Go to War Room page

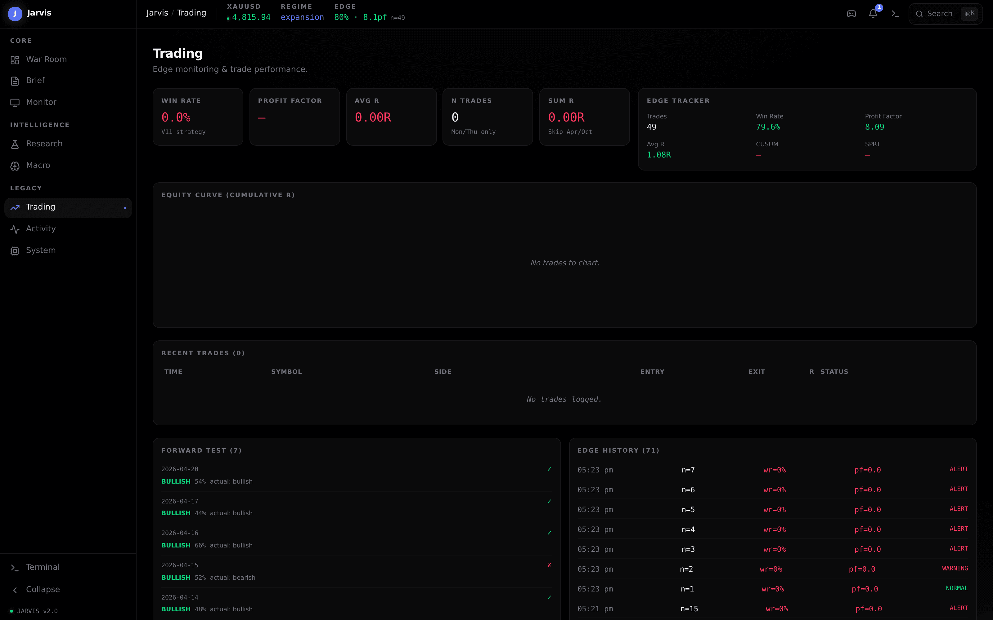[x=68, y=60]
